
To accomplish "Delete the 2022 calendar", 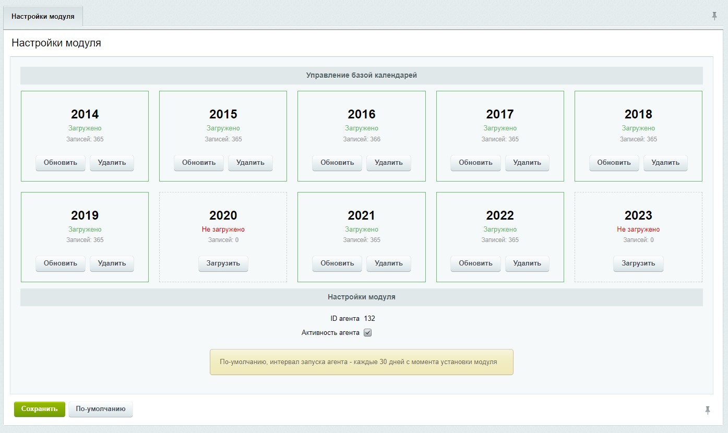I will 527,263.
